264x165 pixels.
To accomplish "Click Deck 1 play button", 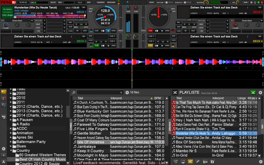I will point(108,31).
